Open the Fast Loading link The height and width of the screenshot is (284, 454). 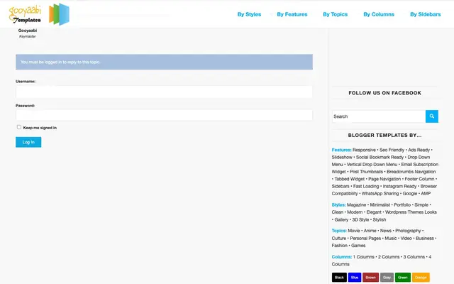(366, 186)
